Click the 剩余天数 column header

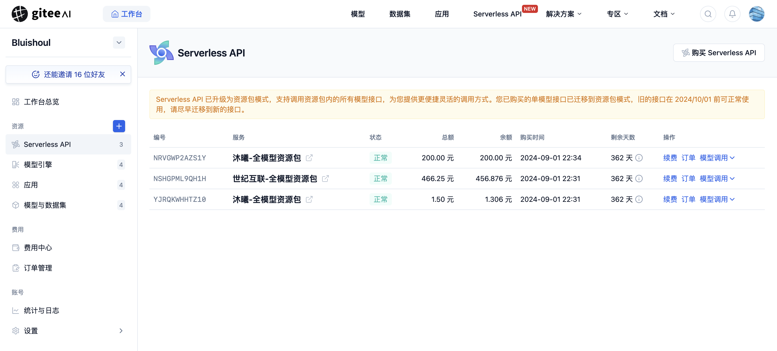(x=623, y=138)
